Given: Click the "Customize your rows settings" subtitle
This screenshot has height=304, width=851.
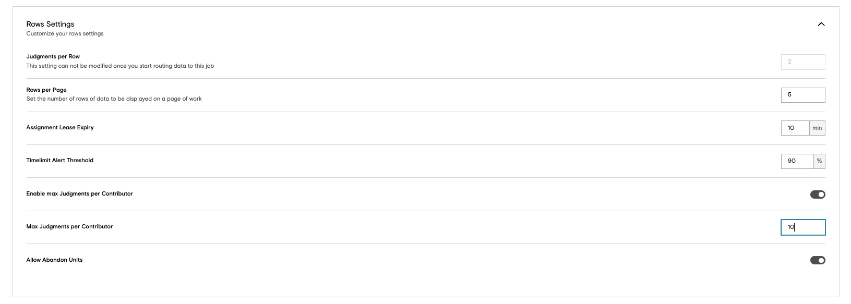Looking at the screenshot, I should [65, 34].
